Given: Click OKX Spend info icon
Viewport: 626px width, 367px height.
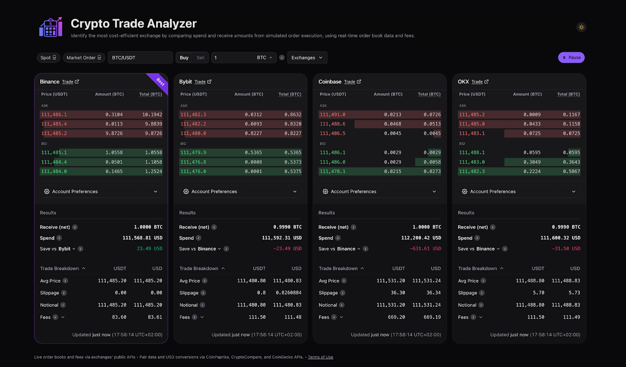Looking at the screenshot, I should pyautogui.click(x=477, y=238).
